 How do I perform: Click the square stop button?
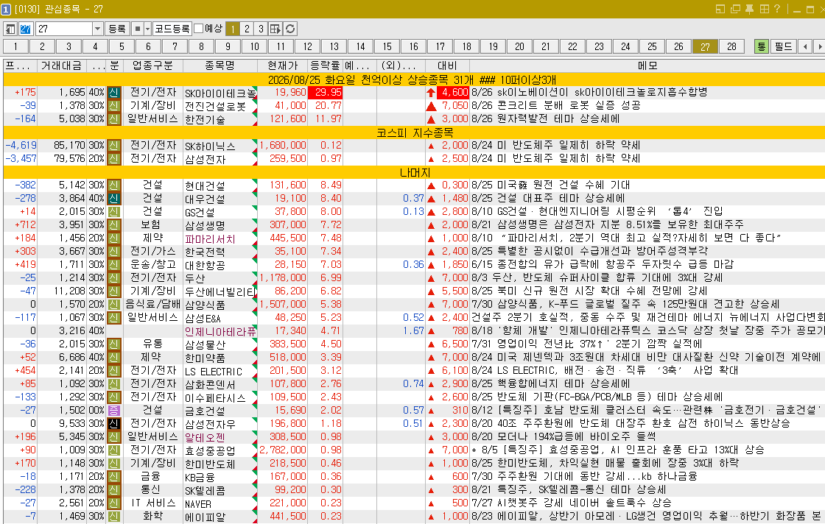coord(137,29)
